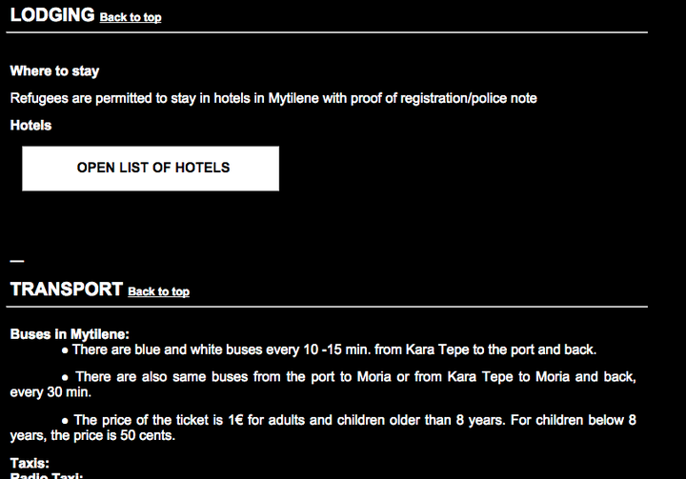Image resolution: width=686 pixels, height=479 pixels.
Task: Open the list of hotels button
Action: (x=151, y=169)
